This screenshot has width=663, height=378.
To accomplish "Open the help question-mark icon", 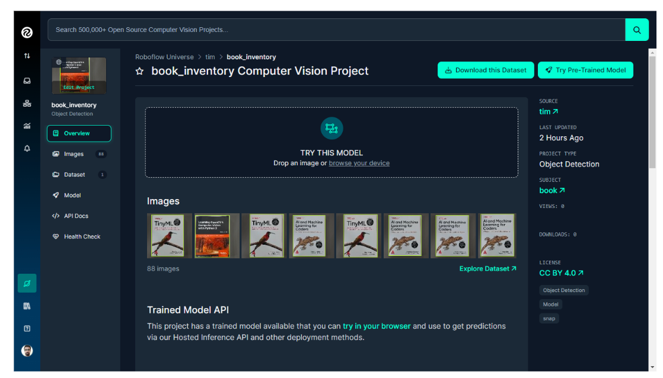I will [27, 329].
